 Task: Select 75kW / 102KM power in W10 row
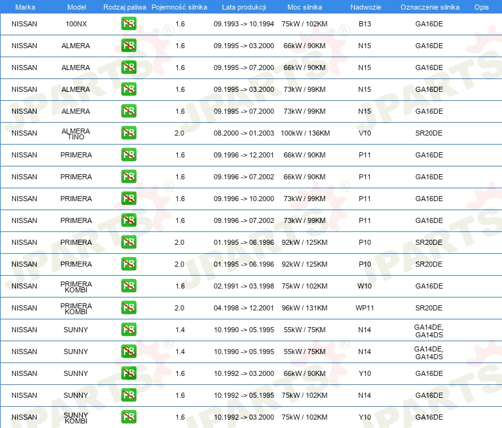[304, 286]
